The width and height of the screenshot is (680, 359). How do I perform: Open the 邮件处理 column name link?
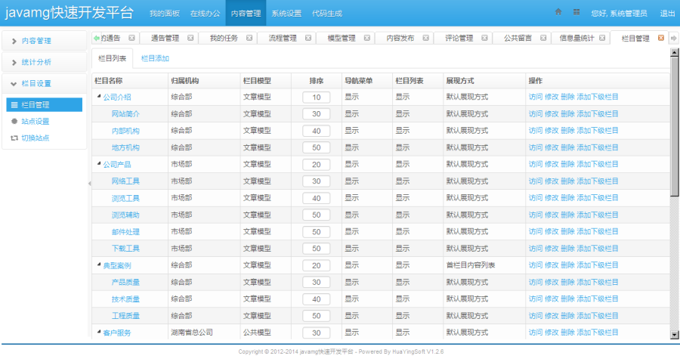pyautogui.click(x=125, y=232)
